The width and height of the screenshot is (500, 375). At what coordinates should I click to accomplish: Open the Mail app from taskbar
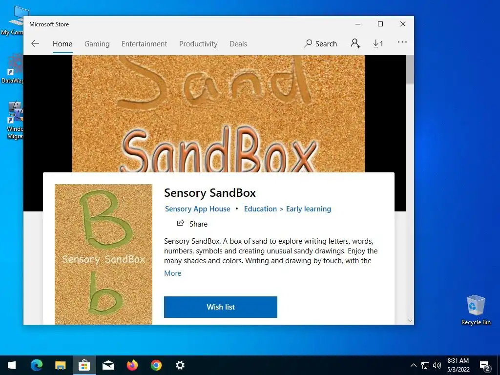[108, 365]
